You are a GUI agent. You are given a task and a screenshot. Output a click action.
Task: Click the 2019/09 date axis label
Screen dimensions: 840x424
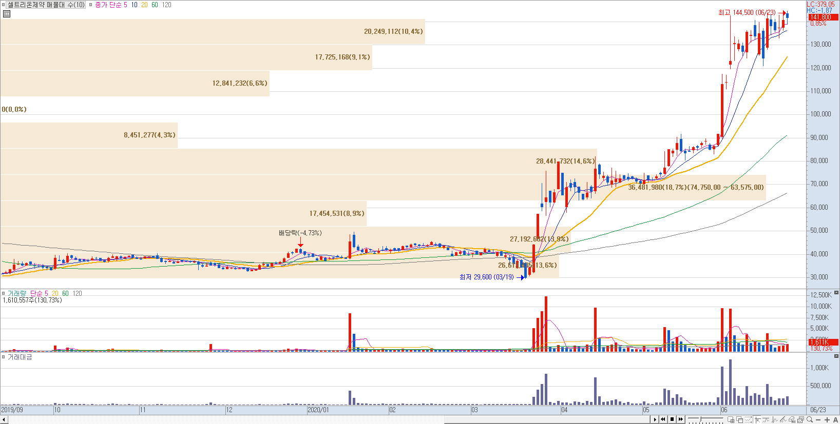12,410
